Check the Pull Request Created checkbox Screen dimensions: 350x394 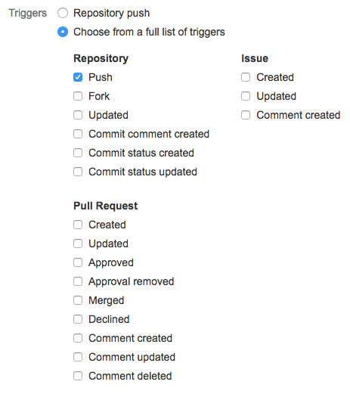pos(78,225)
